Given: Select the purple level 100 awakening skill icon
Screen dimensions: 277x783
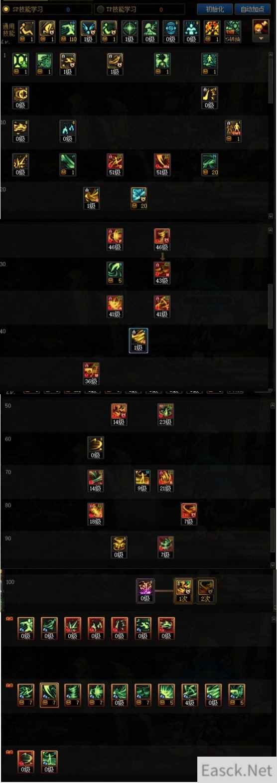Looking at the screenshot, I should [145, 590].
